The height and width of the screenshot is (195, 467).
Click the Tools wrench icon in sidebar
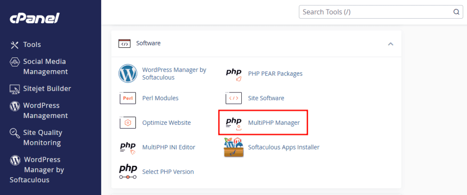pyautogui.click(x=15, y=45)
